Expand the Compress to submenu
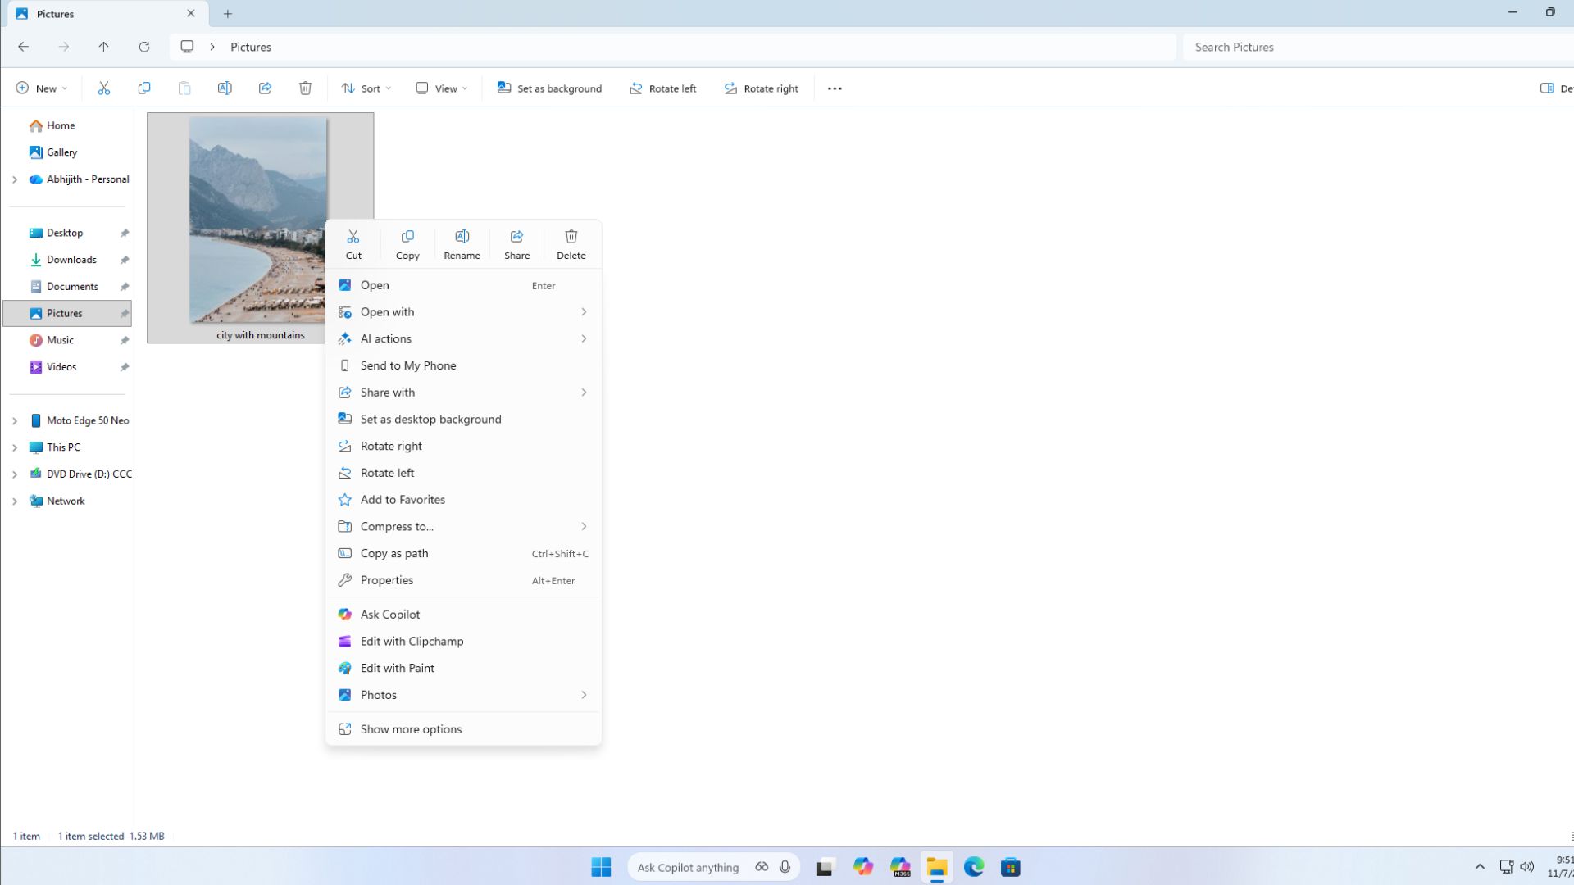The width and height of the screenshot is (1574, 885). pyautogui.click(x=584, y=526)
